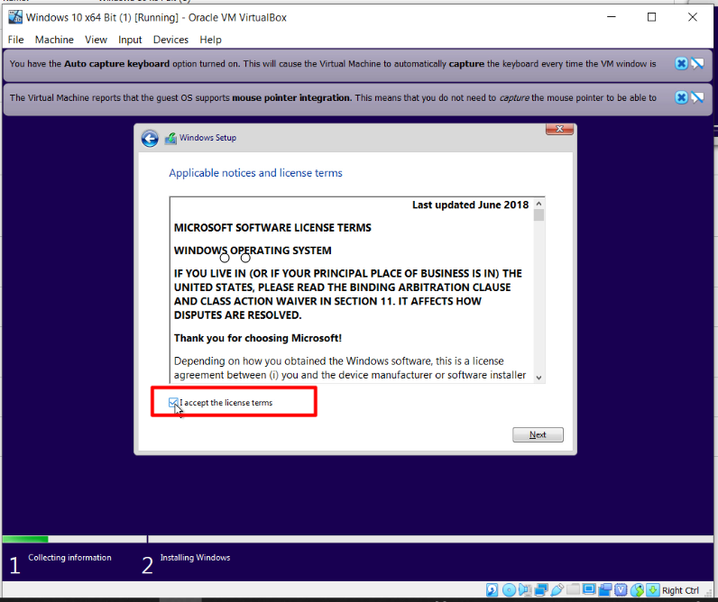Minimize the VirtualBox window
Image resolution: width=718 pixels, height=602 pixels.
pyautogui.click(x=612, y=17)
